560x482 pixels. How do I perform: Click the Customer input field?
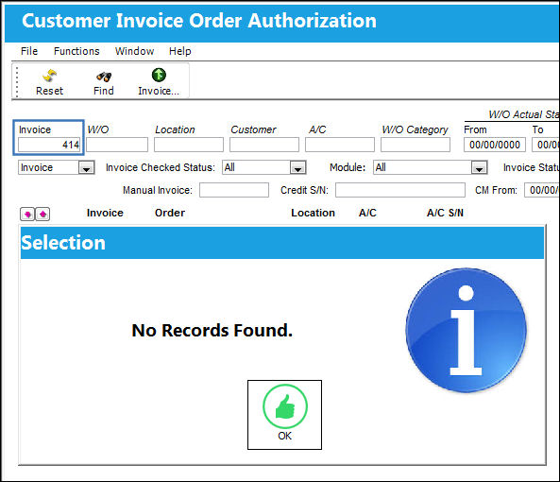264,145
